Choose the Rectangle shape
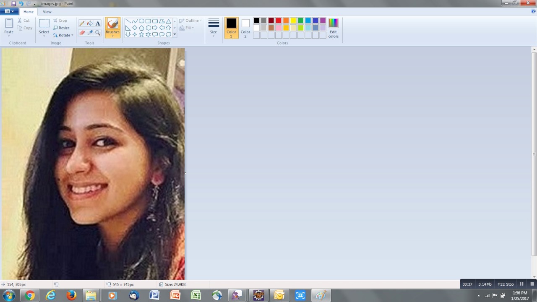The height and width of the screenshot is (302, 537). 148,21
